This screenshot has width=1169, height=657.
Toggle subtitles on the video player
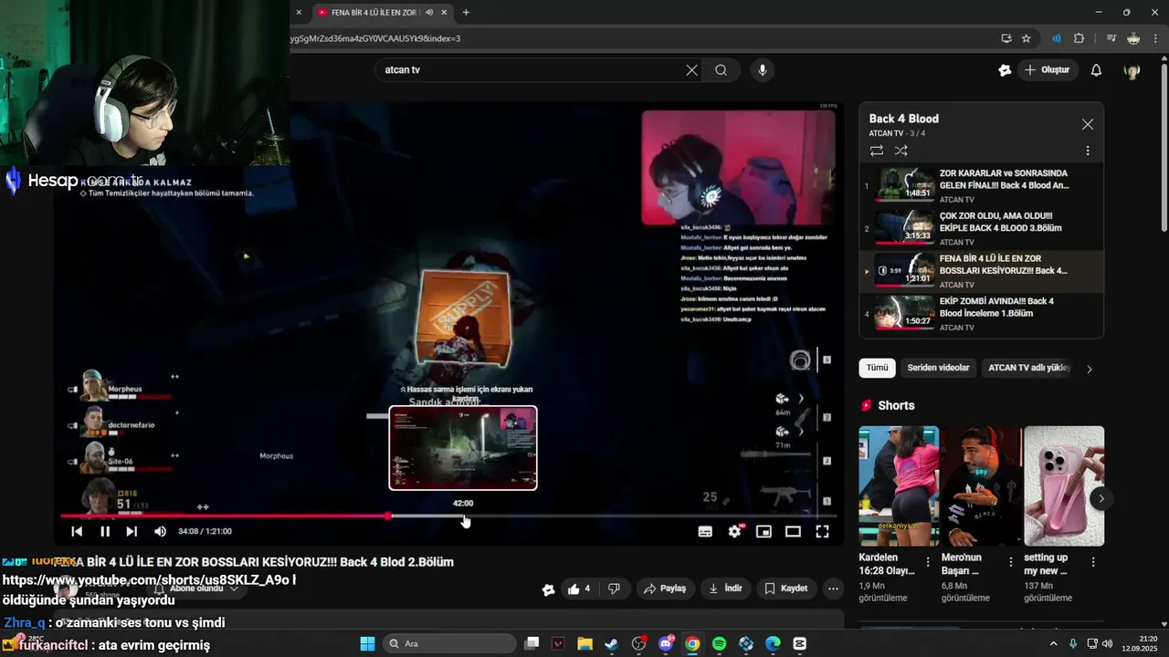click(x=705, y=531)
